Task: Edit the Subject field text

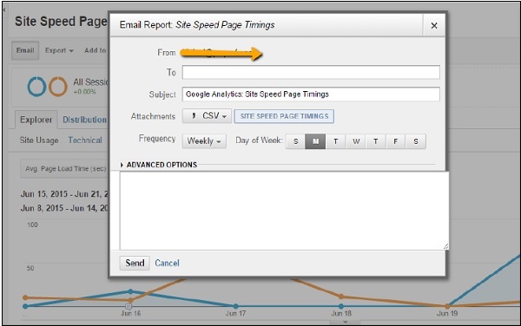Action: 311,95
